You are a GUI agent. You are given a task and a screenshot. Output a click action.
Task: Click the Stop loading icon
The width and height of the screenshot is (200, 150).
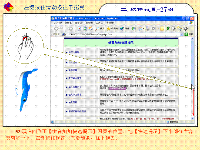click(79, 29)
